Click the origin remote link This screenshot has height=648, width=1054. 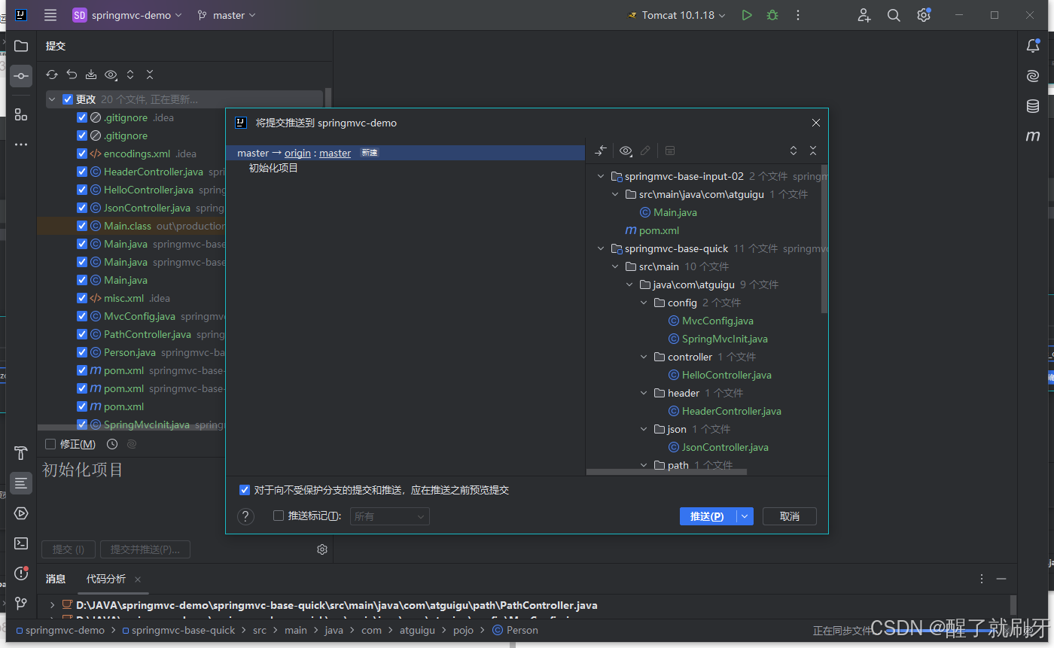pos(297,153)
